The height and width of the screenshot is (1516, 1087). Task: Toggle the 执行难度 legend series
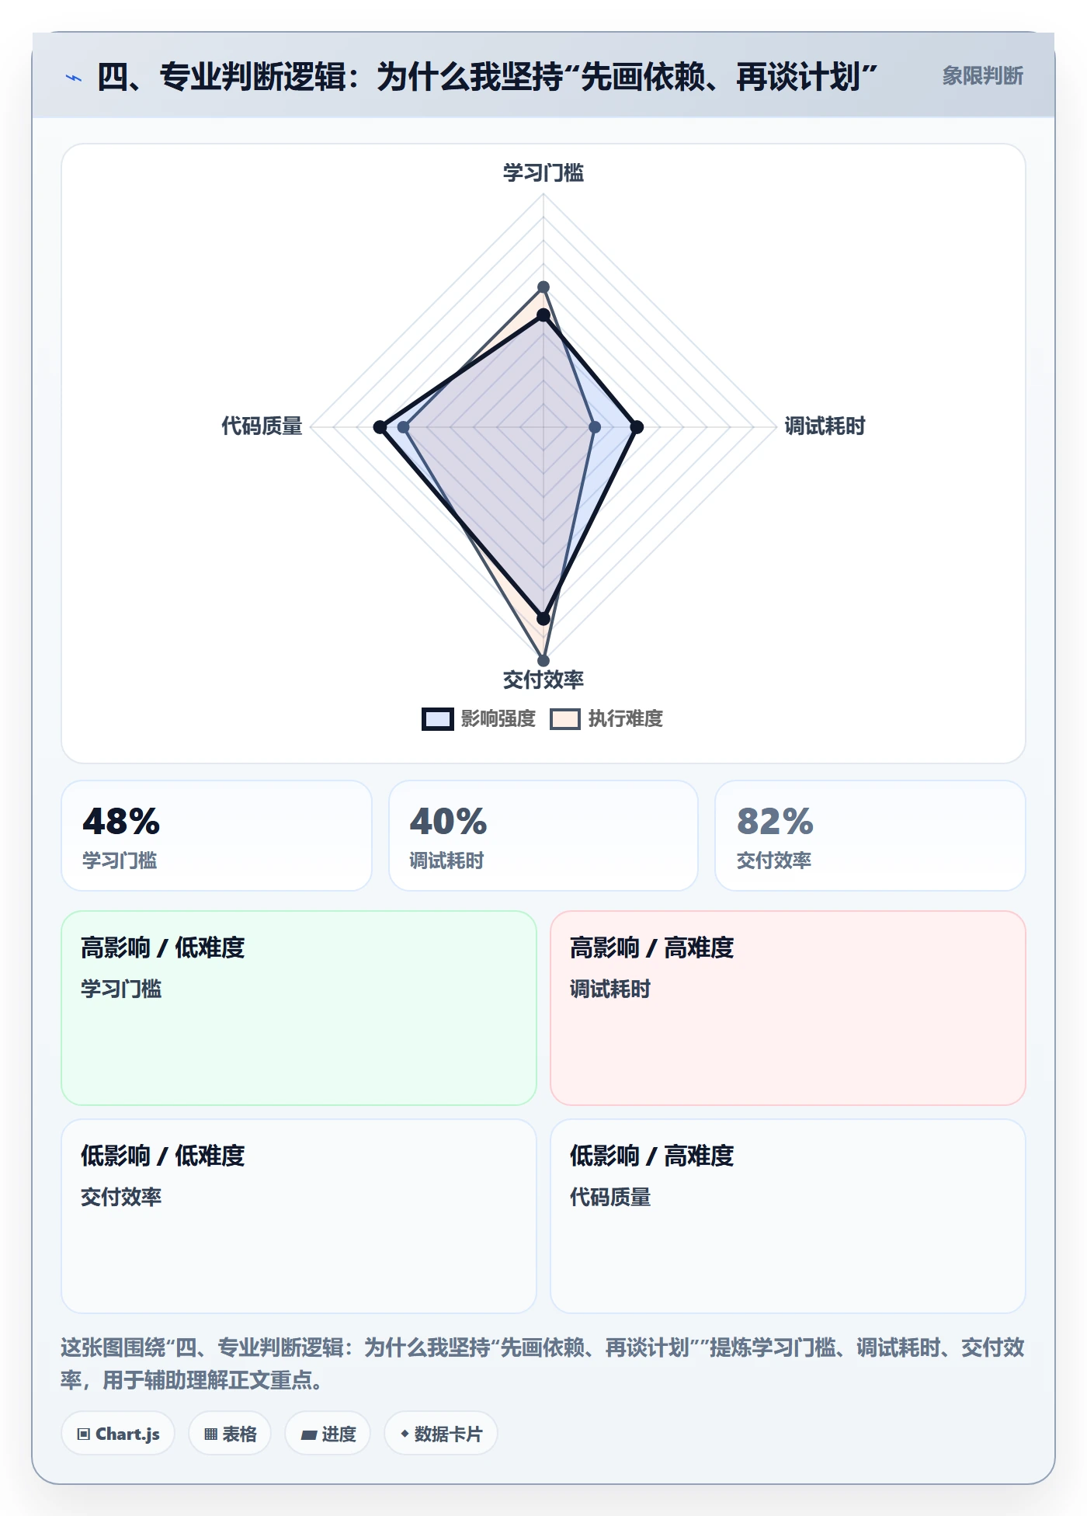point(606,718)
